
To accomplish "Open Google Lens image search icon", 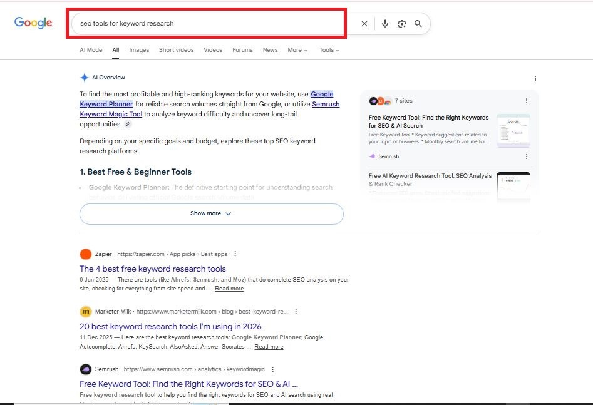I will 401,24.
